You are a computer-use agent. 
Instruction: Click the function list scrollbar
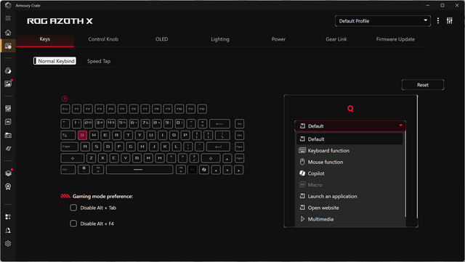(x=405, y=175)
